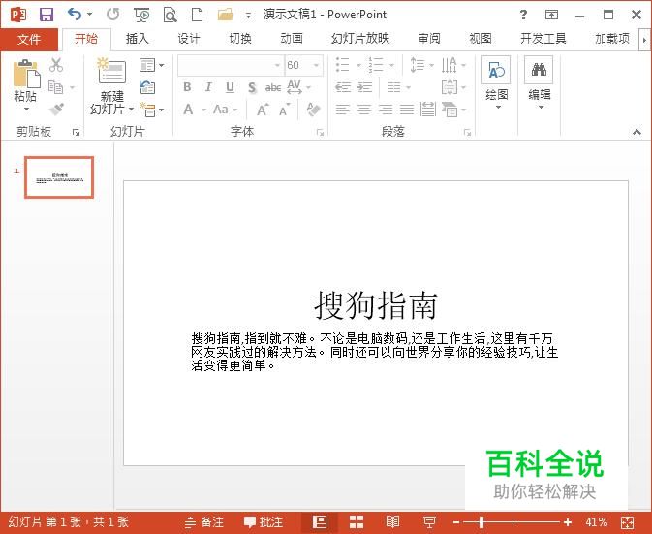The width and height of the screenshot is (652, 534).
Task: Switch to the 切换 tab
Action: pyautogui.click(x=240, y=39)
